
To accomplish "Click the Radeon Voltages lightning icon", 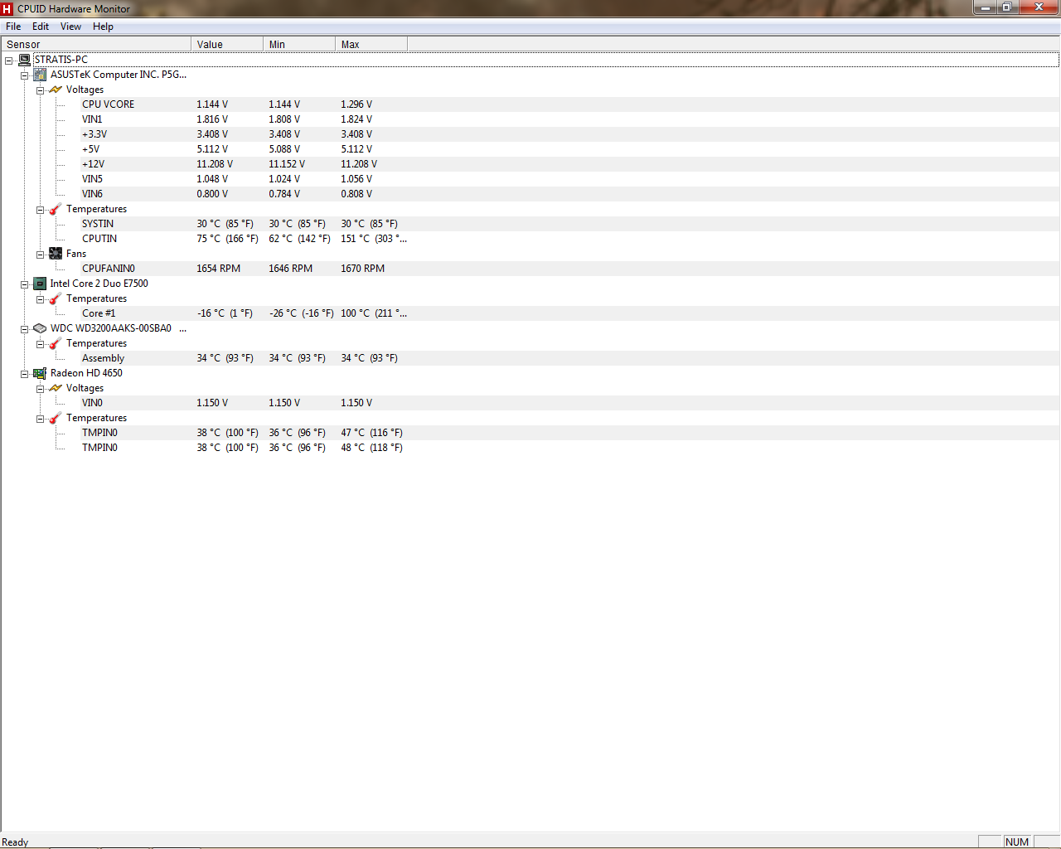I will pos(56,388).
